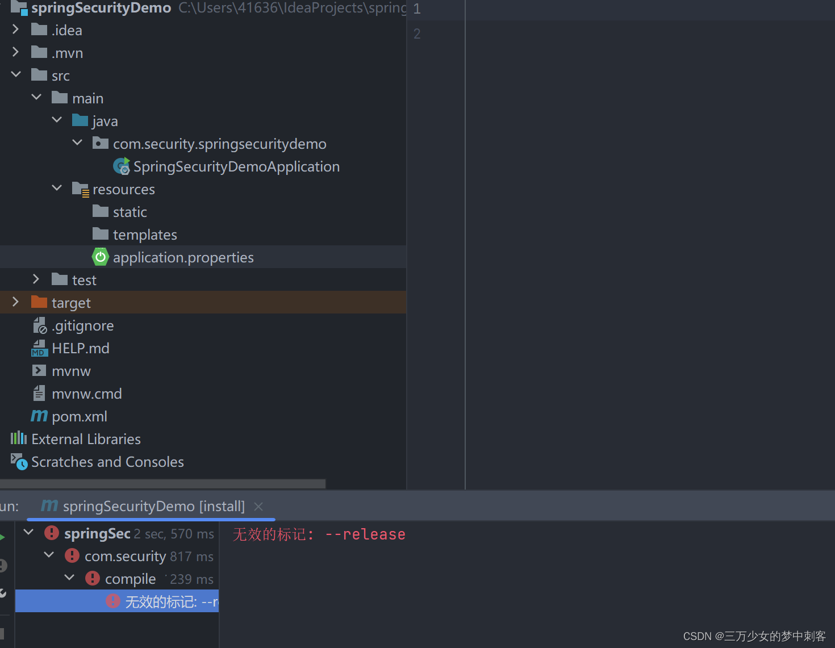Collapse the java folder
This screenshot has width=835, height=648.
[57, 120]
